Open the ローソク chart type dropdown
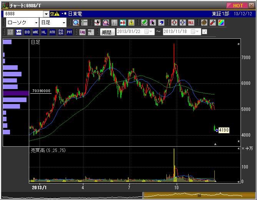This screenshot has width=257, height=200. (x=22, y=23)
